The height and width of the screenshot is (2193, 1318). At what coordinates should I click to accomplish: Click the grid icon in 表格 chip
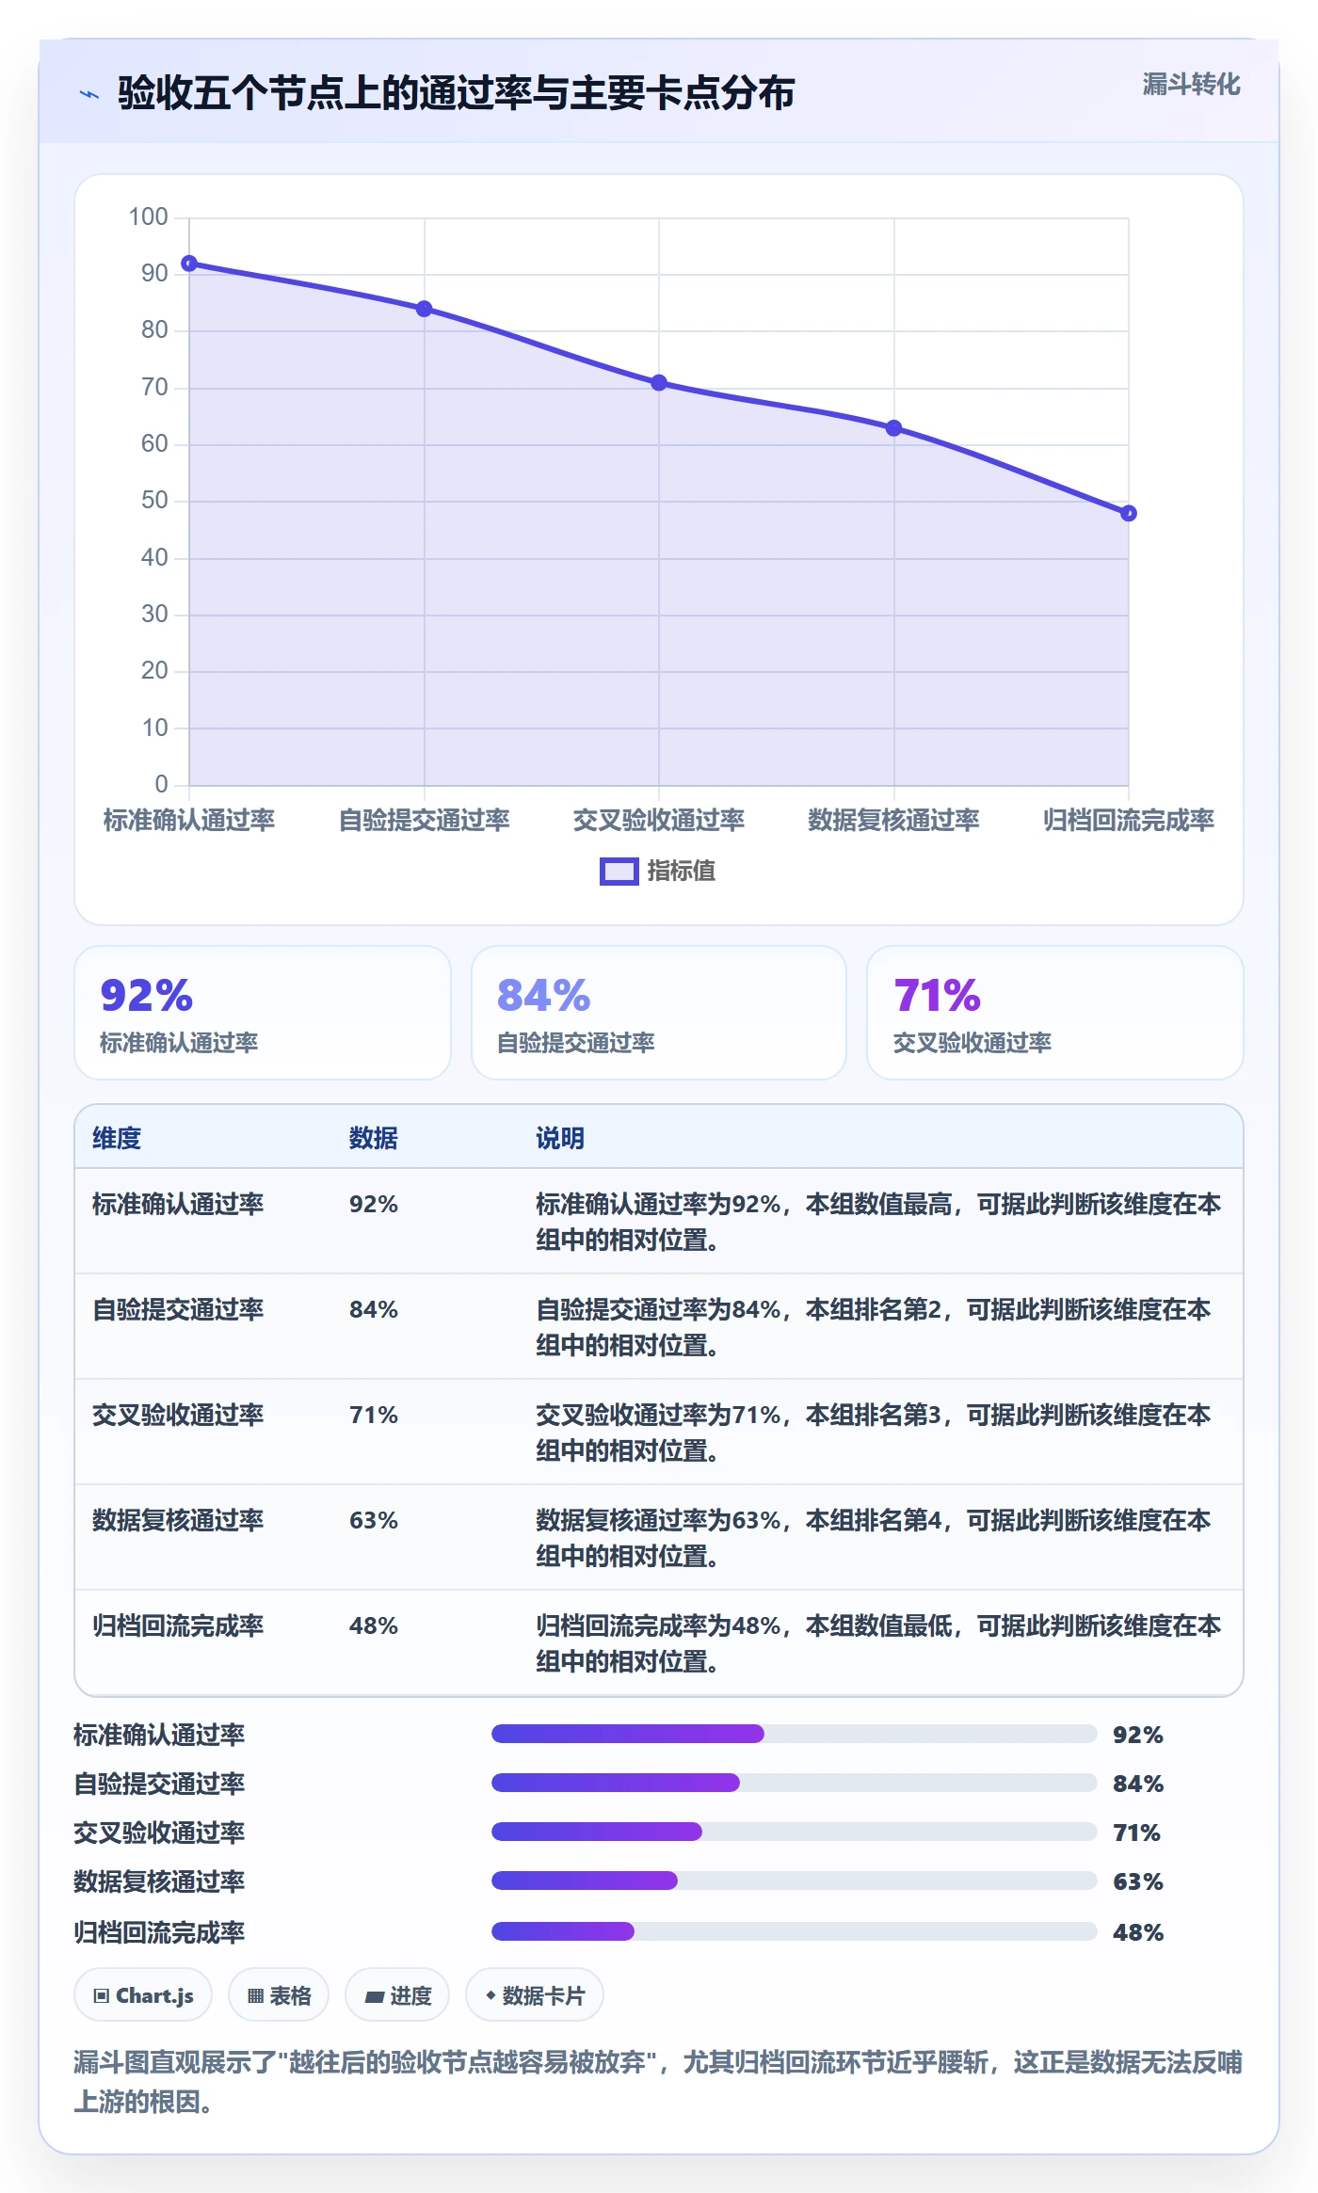point(256,1995)
